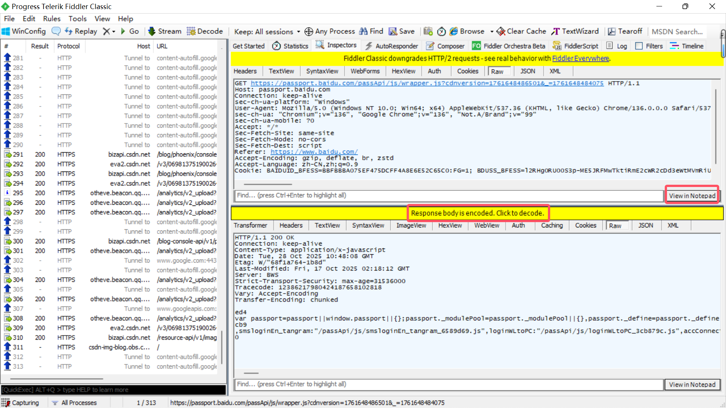Click the WinConfig toolbar icon
726x408 pixels.
[6, 31]
